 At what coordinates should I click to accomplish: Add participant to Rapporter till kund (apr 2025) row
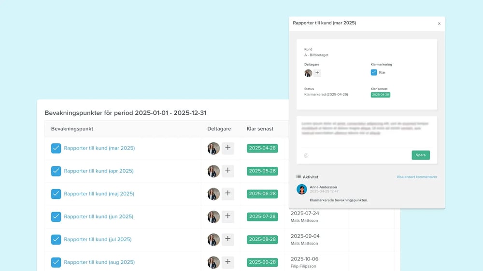pos(227,171)
